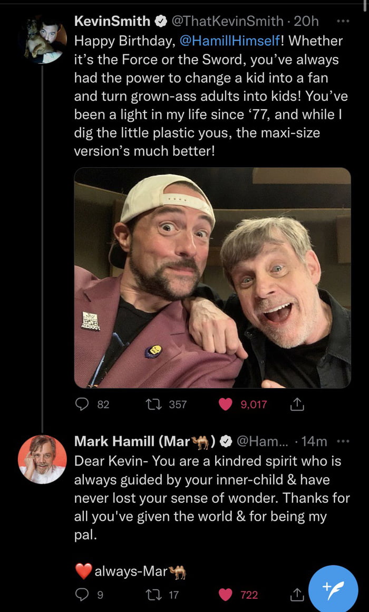The height and width of the screenshot is (612, 369).
Task: Toggle like on Mark Hamill's reply
Action: [226, 595]
